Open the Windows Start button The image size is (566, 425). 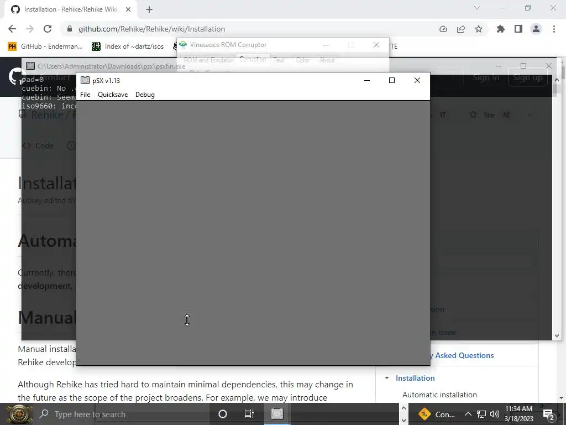(20, 414)
